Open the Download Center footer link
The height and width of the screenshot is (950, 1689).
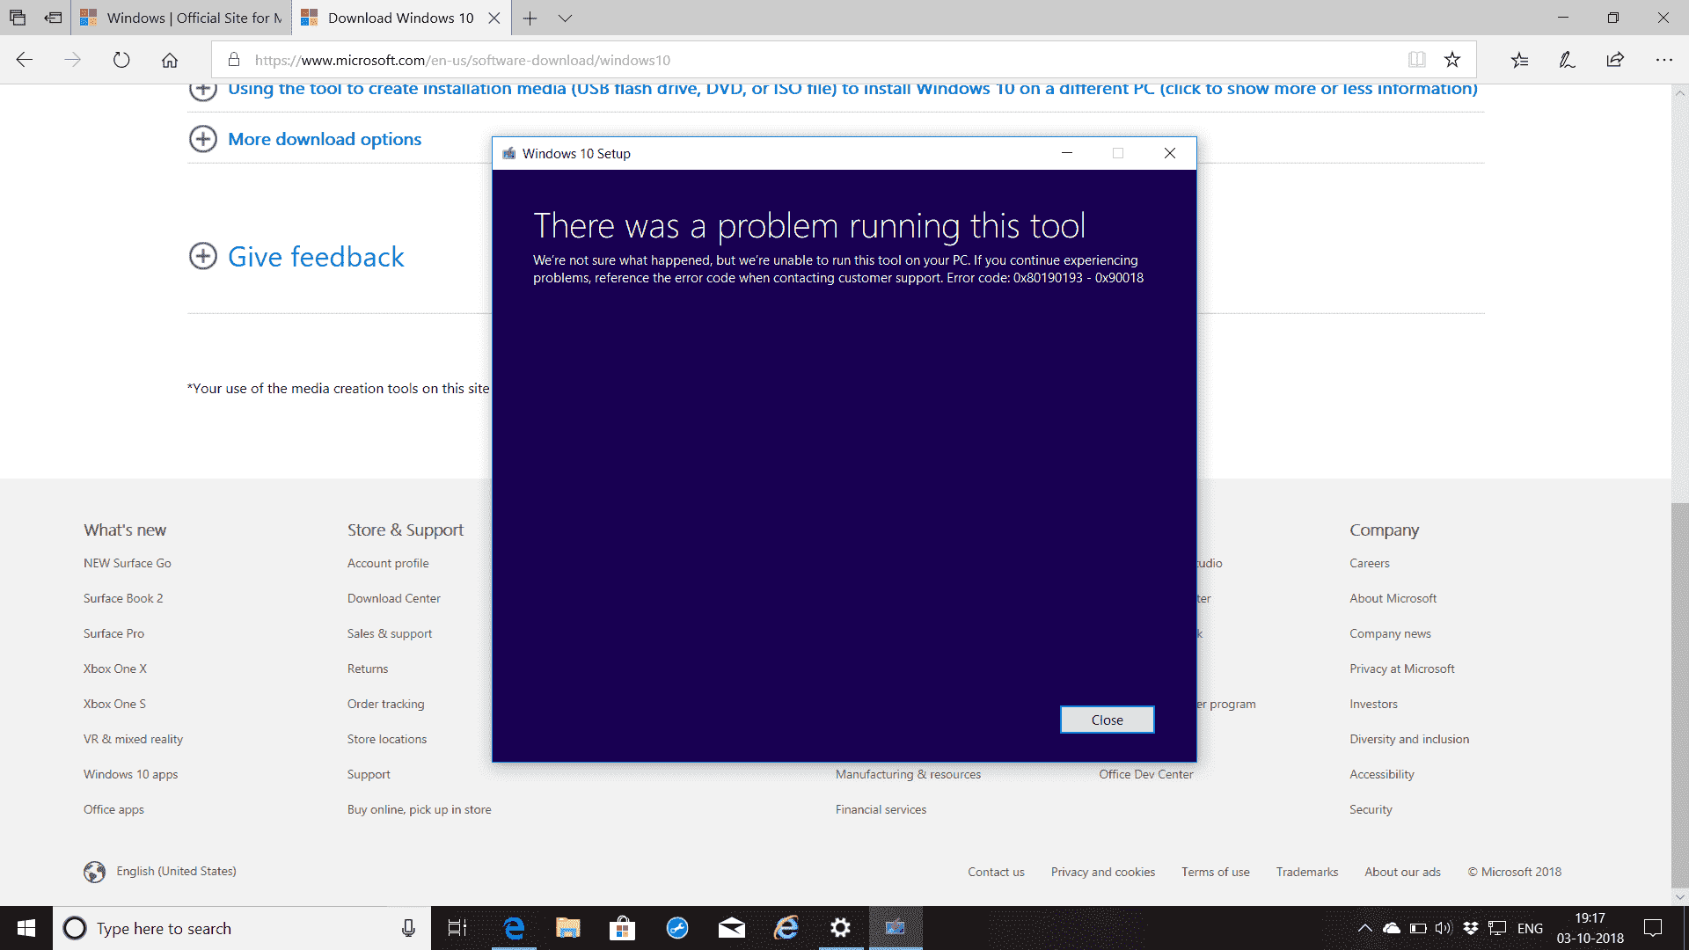pyautogui.click(x=394, y=598)
